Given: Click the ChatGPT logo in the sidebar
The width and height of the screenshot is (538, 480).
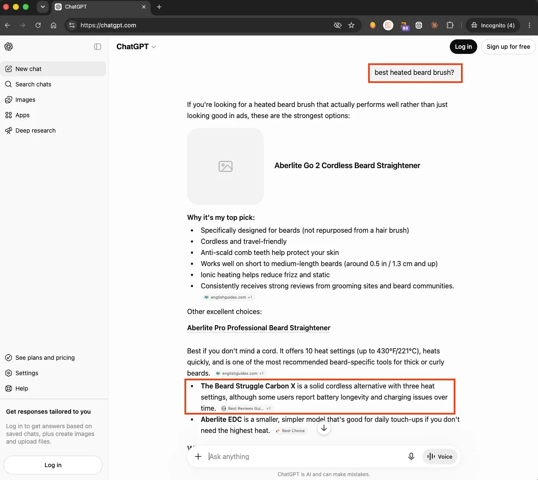Looking at the screenshot, I should 9,47.
